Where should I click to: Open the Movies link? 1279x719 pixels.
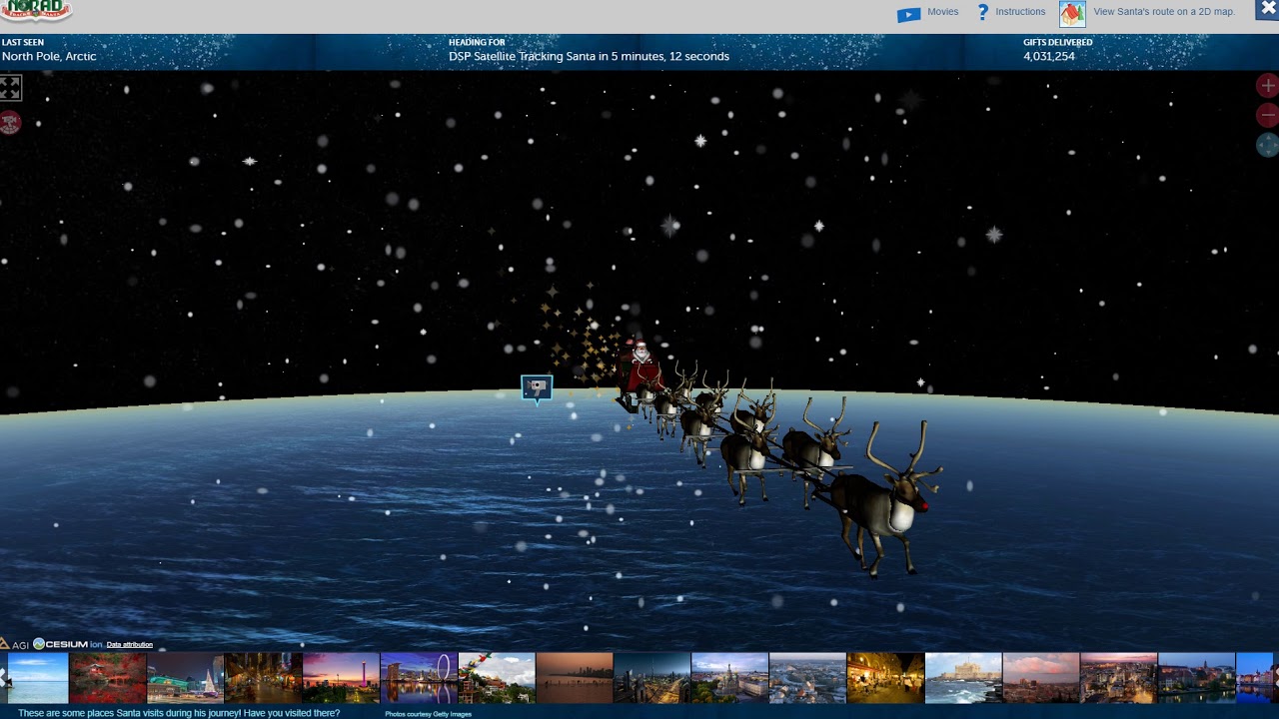(x=942, y=12)
